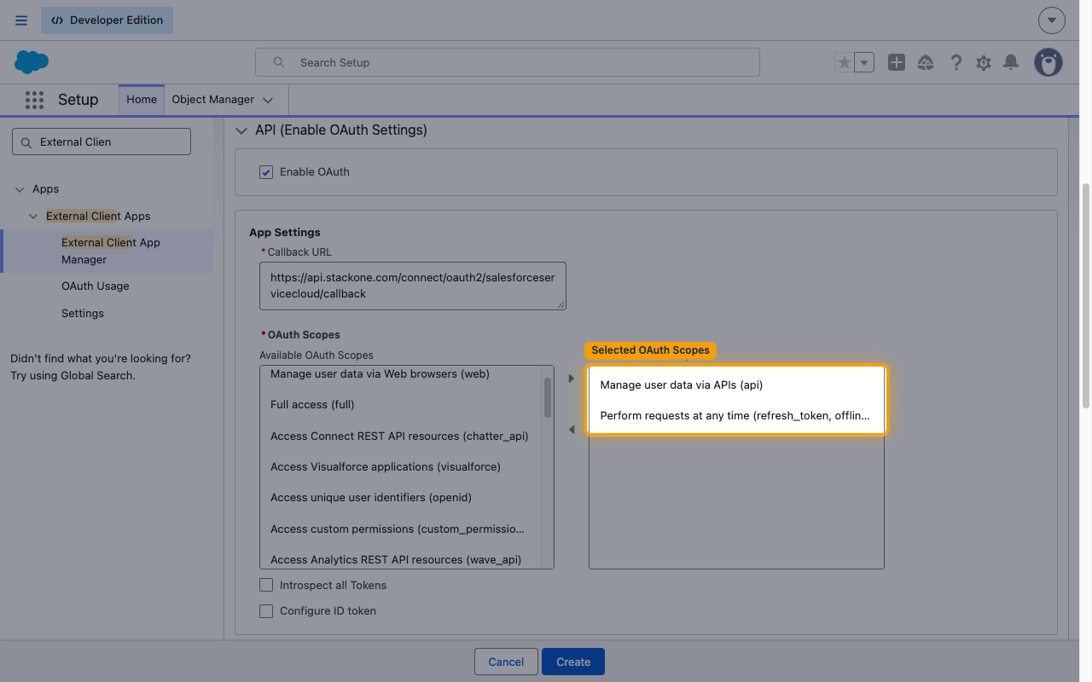
Task: Collapse the Apps tree node
Action: point(20,189)
